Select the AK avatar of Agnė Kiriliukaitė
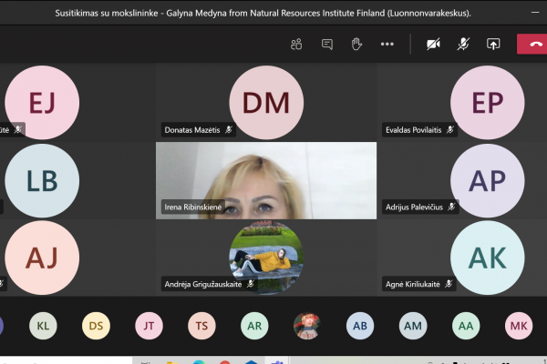This screenshot has width=547, height=364. 488,258
